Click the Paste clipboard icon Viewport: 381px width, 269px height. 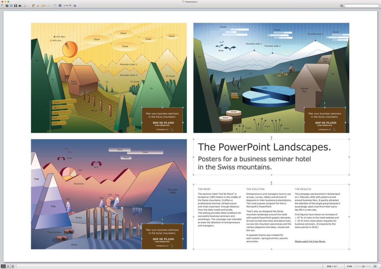click(34, 6)
